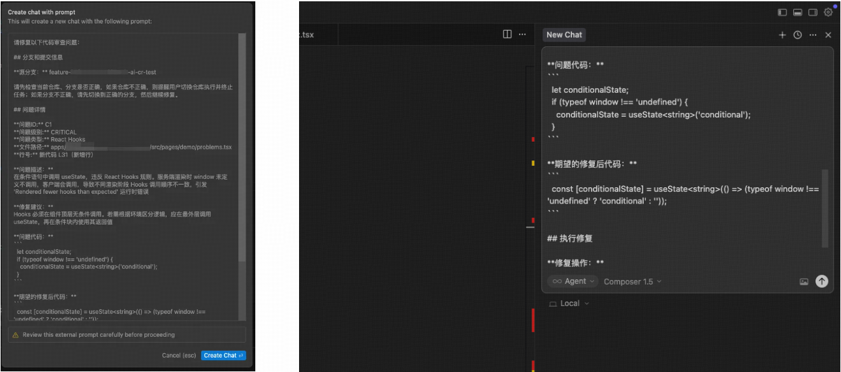Open the Agent mode dropdown
This screenshot has height=372, width=841.
(573, 281)
